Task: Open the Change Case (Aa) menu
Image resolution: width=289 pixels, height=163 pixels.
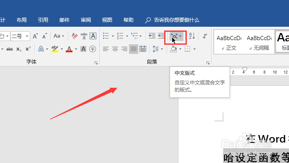Action: click(59, 36)
